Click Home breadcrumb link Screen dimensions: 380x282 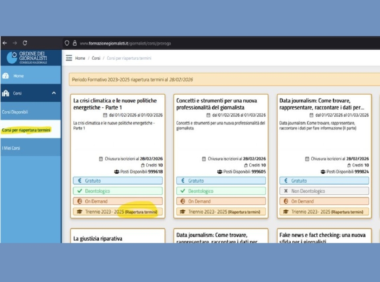tap(80, 58)
